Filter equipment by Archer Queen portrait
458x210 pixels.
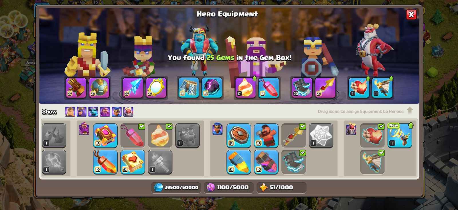coord(82,112)
